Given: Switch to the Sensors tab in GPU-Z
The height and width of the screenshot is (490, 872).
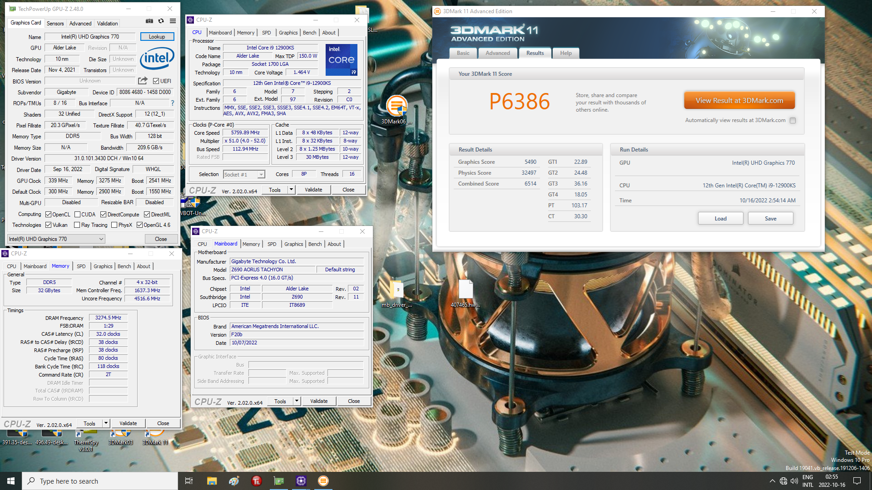Looking at the screenshot, I should coord(55,24).
